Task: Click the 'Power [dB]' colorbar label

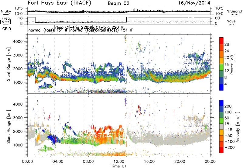Action: pos(232,64)
